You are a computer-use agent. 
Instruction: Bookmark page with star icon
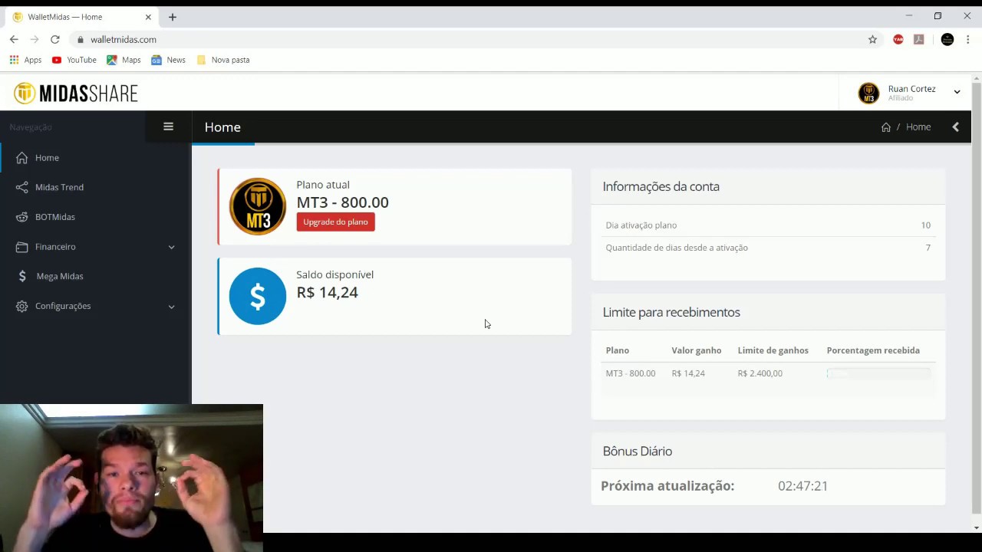872,39
